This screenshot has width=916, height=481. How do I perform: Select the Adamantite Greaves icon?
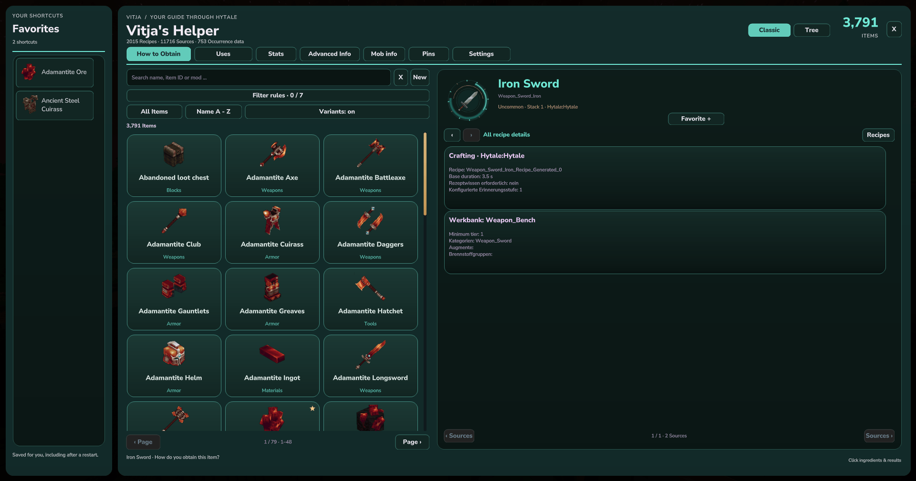click(x=272, y=287)
